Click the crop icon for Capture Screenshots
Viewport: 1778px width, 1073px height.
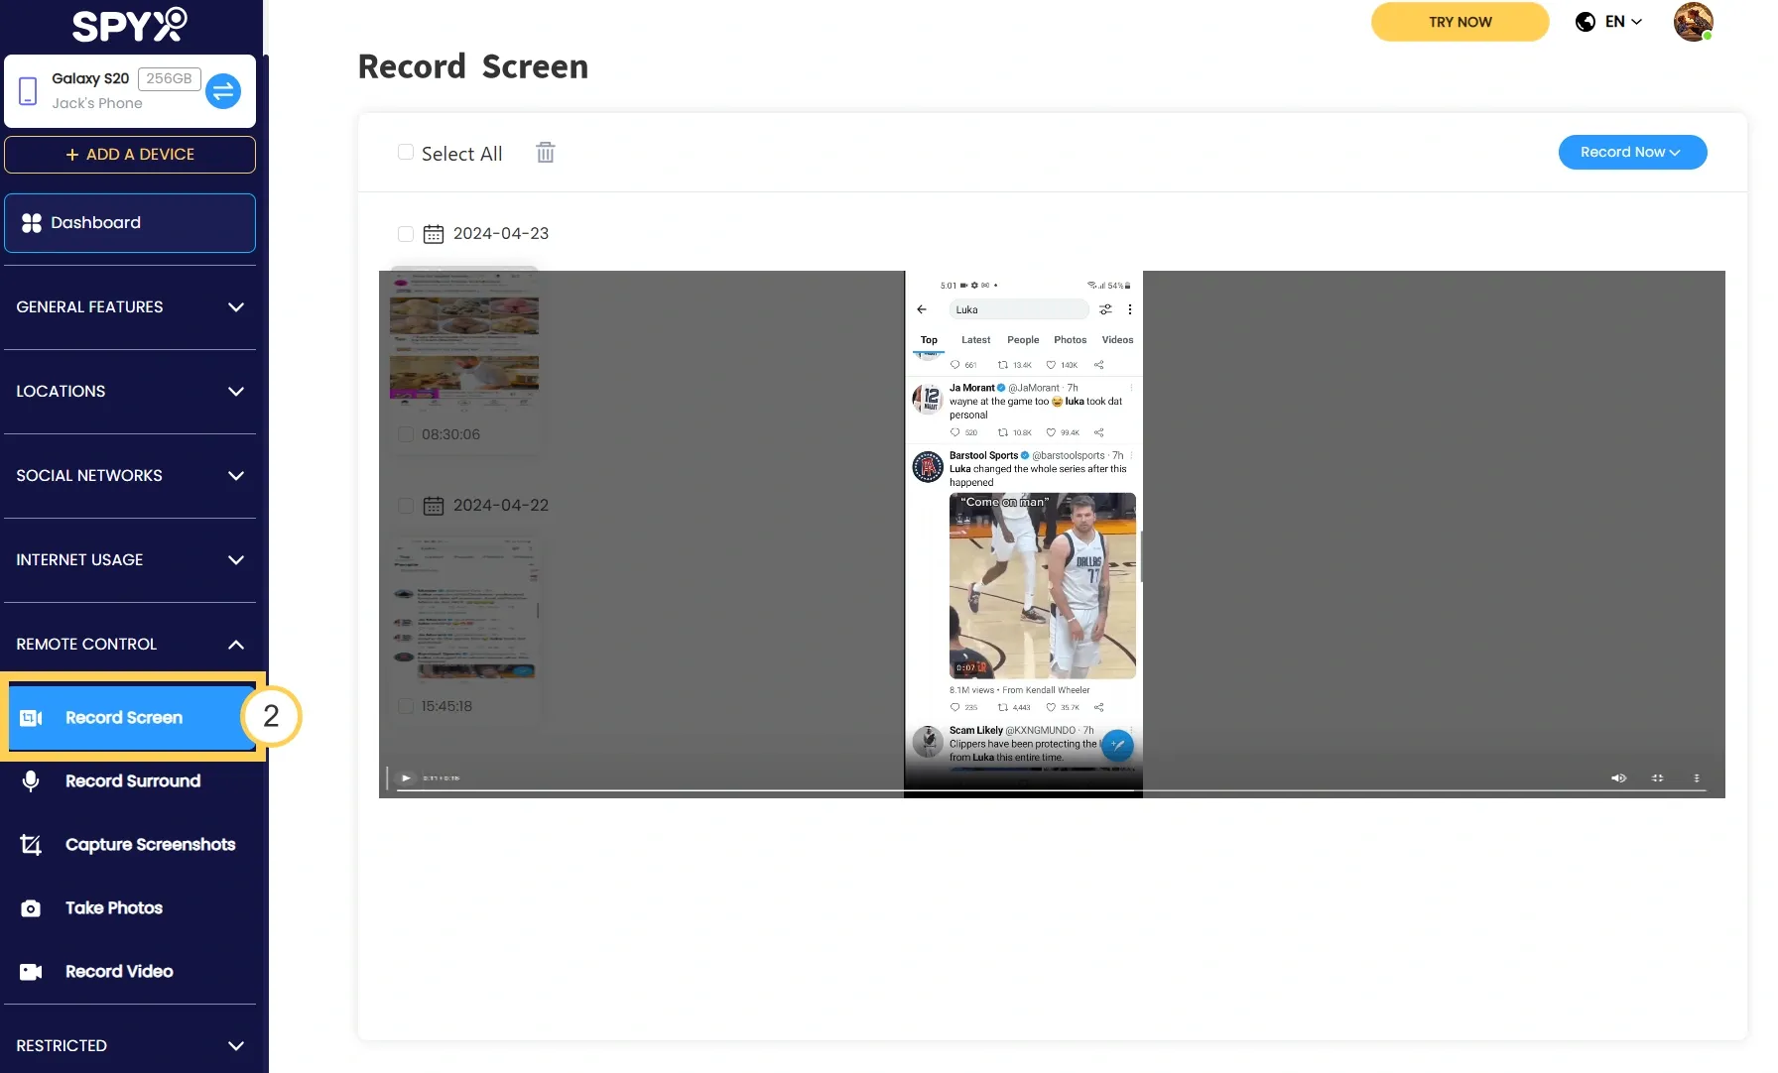click(x=31, y=845)
